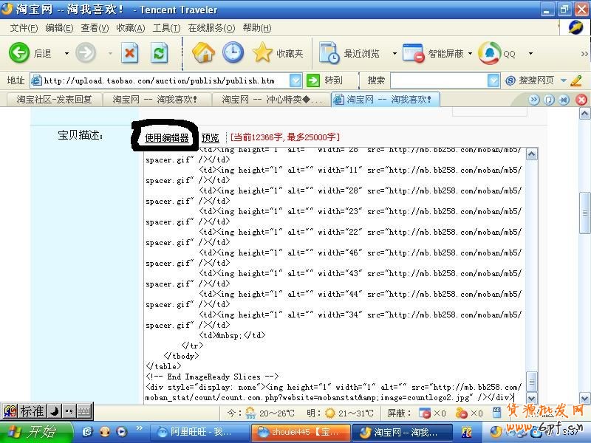Switch to the 冲心特卖 tab
The image size is (591, 443).
click(x=271, y=100)
